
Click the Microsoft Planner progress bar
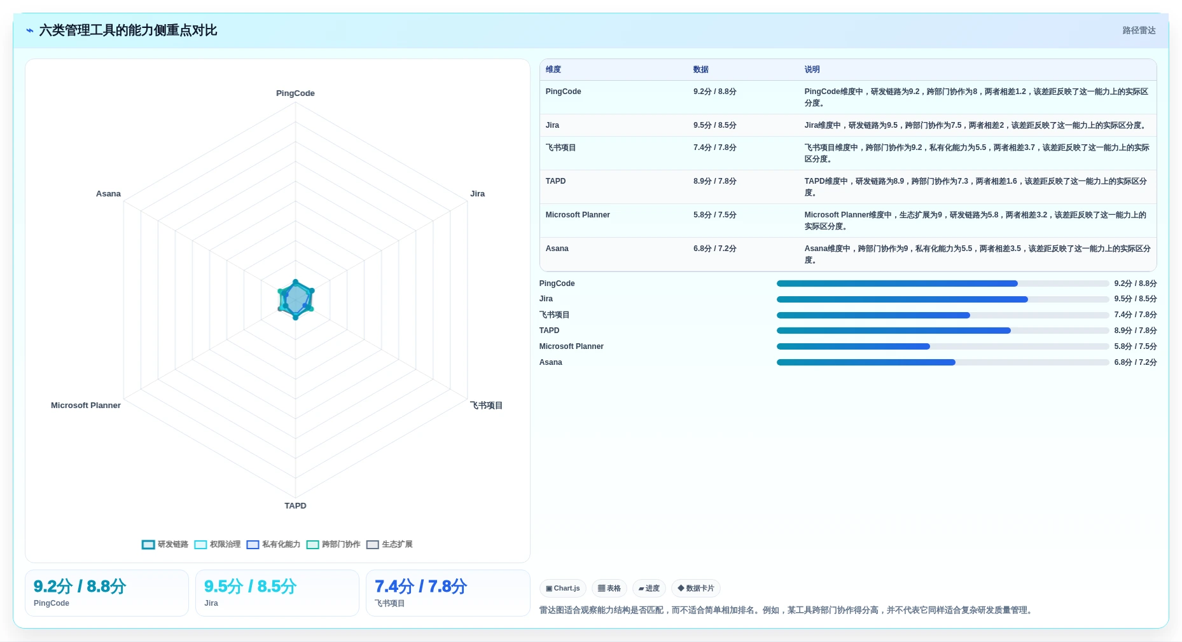[943, 346]
